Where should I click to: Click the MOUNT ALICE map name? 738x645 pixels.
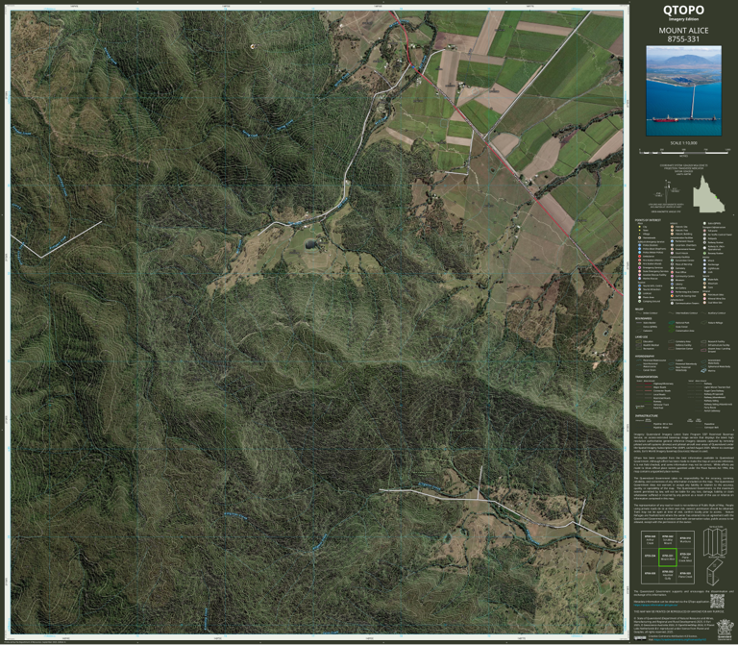683,30
